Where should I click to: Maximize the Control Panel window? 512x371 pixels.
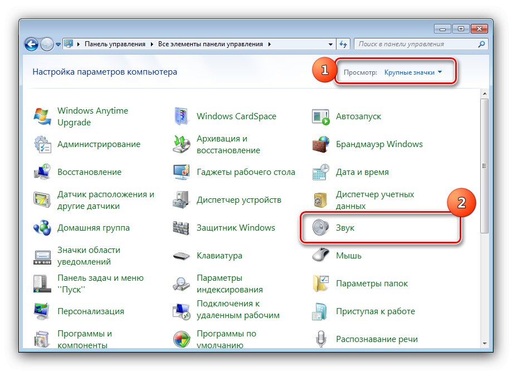(461, 29)
